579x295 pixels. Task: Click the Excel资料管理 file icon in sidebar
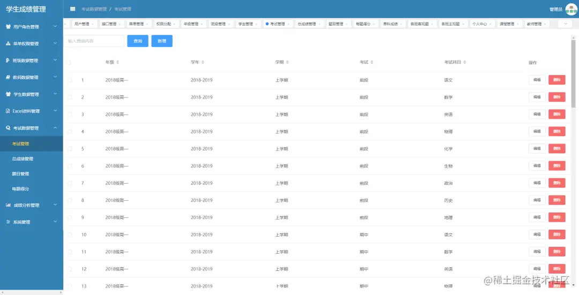click(8, 111)
